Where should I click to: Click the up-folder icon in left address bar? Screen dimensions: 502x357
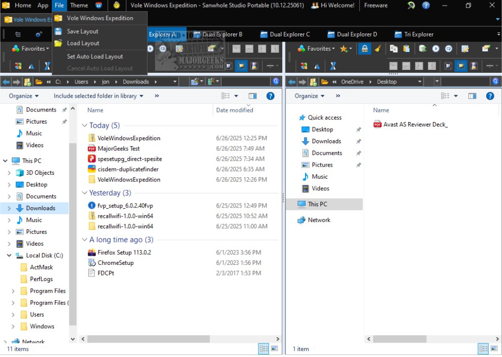point(27,82)
